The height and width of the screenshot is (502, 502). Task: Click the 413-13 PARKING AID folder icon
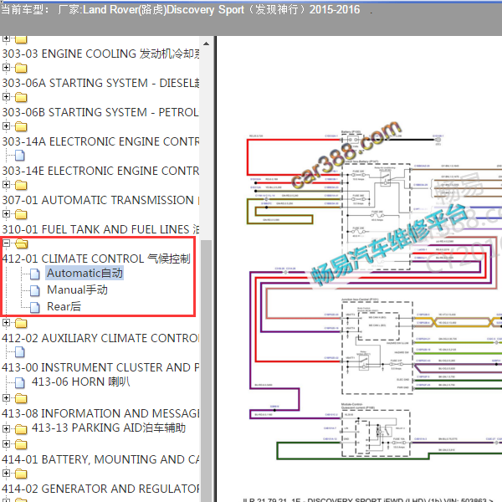click(x=21, y=429)
